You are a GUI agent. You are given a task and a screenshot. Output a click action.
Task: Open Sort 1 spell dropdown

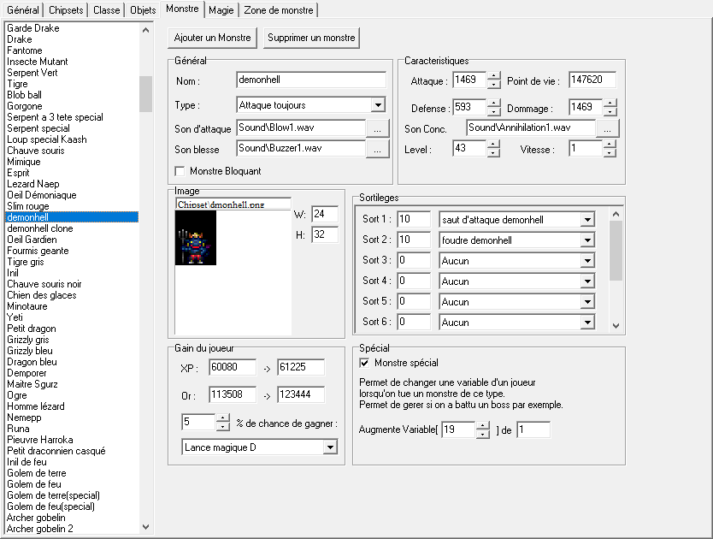point(586,220)
